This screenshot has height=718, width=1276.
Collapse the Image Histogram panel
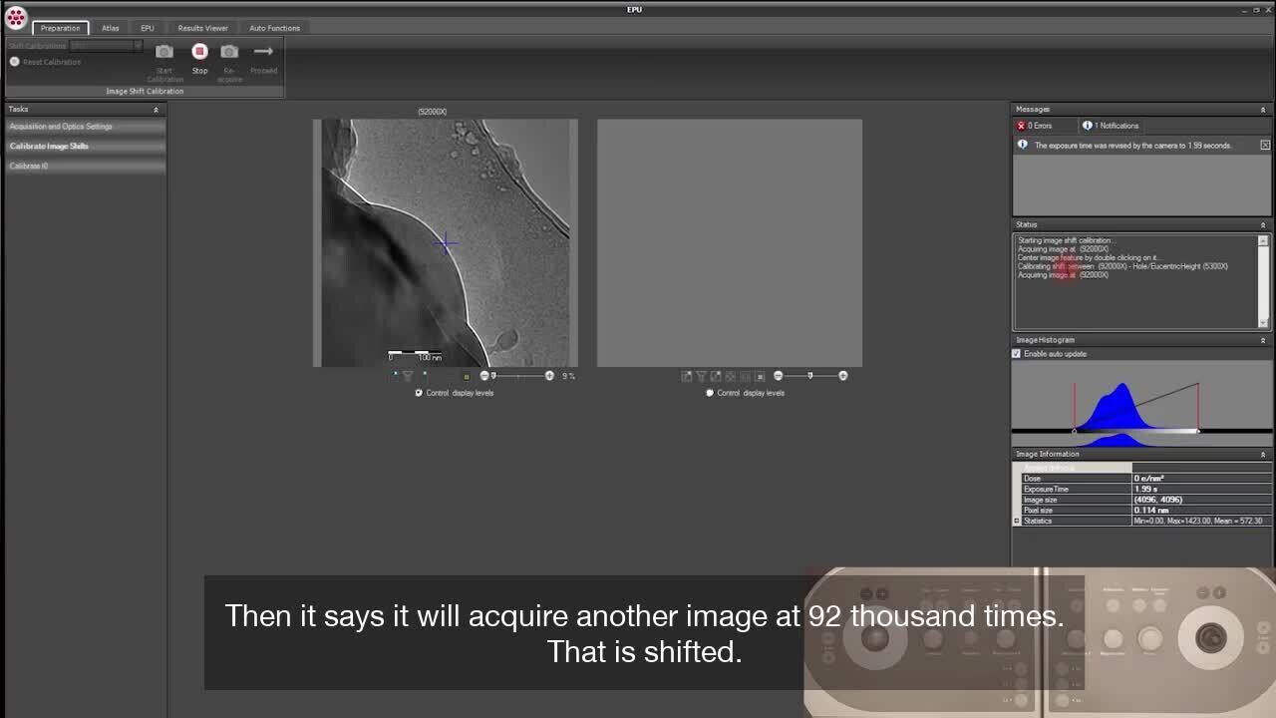pyautogui.click(x=1262, y=340)
